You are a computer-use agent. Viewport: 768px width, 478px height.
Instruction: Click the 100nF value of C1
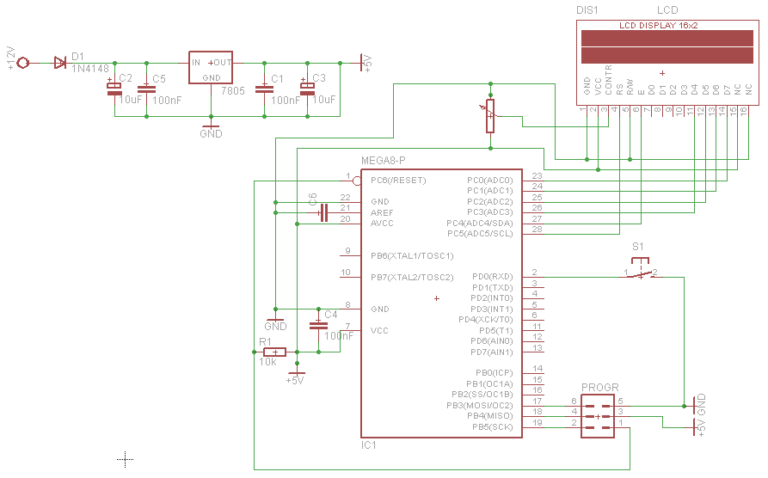(x=286, y=101)
